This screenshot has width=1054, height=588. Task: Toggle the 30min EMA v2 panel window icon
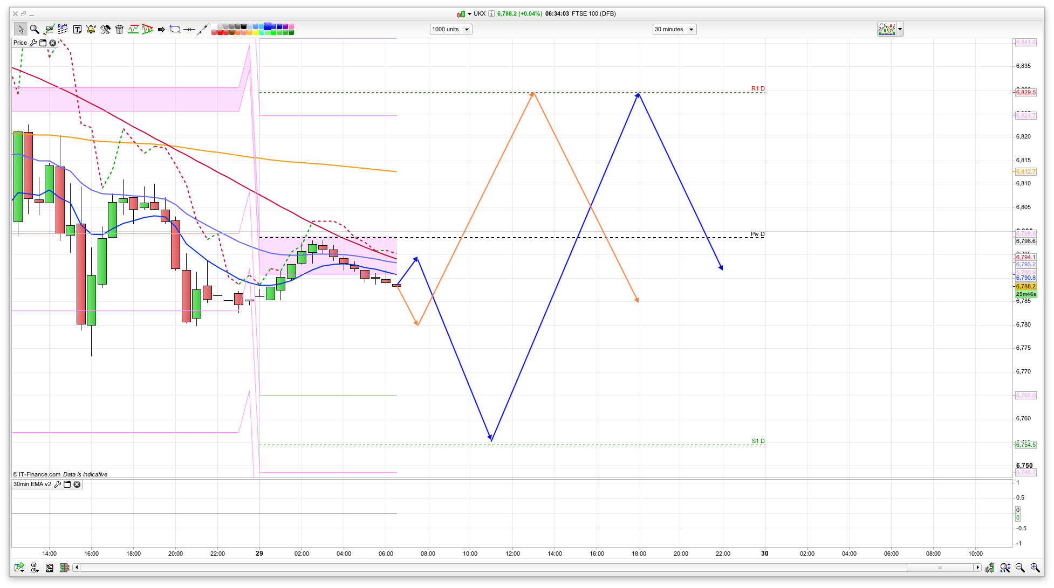coord(67,484)
